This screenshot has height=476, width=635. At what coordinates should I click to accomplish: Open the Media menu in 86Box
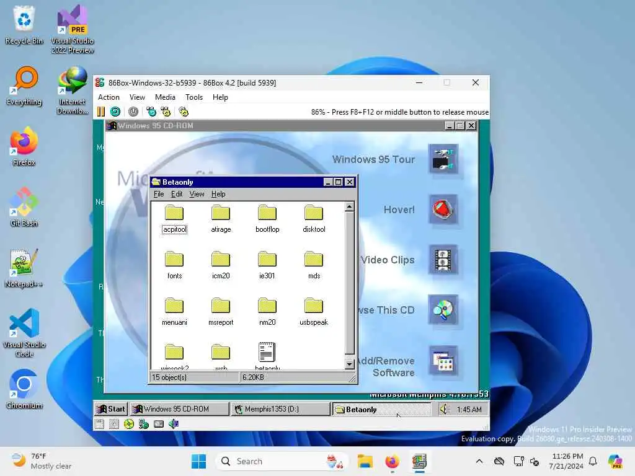[x=165, y=97]
